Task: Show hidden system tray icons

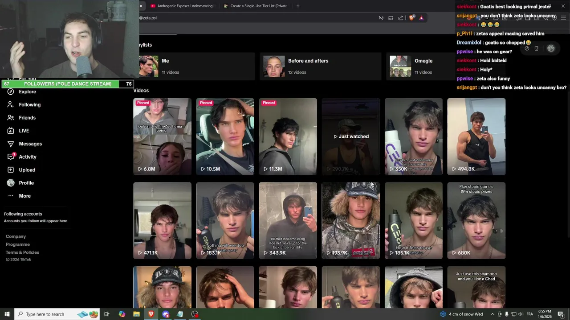Action: tap(493, 314)
